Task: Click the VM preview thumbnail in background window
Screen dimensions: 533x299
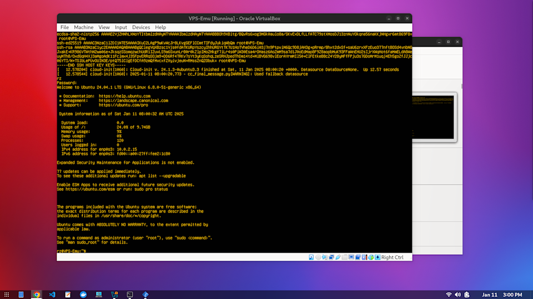Action: click(433, 116)
